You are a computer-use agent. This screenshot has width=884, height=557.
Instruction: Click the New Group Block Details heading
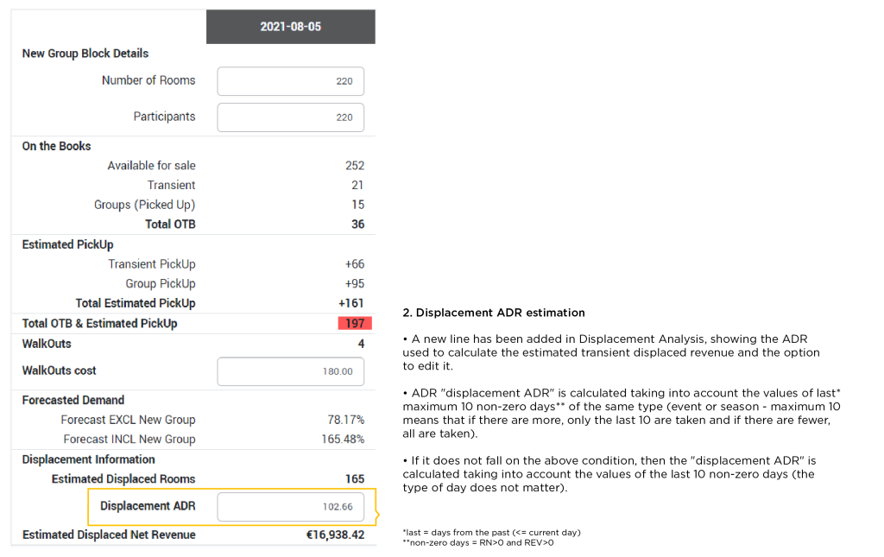[x=85, y=54]
